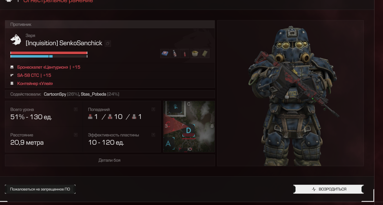This screenshot has width=383, height=205.
Task: Select capture point A on minimap
Action: point(168,144)
